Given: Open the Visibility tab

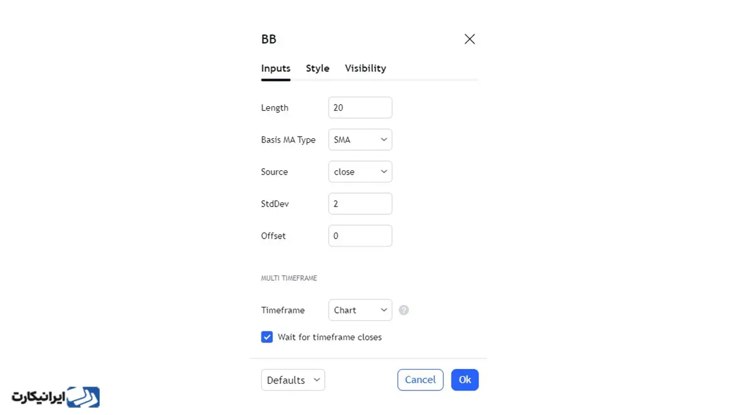Looking at the screenshot, I should tap(365, 68).
